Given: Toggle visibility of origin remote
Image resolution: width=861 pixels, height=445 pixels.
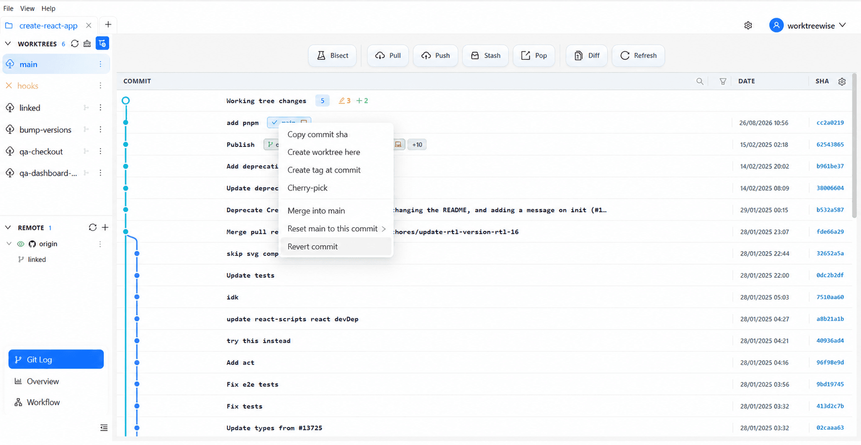Looking at the screenshot, I should pyautogui.click(x=21, y=244).
